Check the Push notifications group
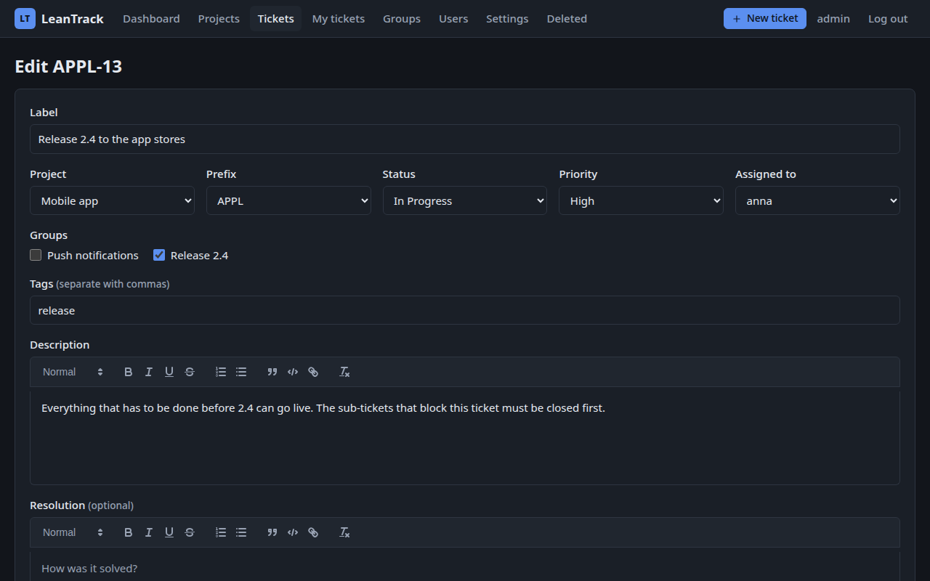Image resolution: width=930 pixels, height=581 pixels. (36, 255)
